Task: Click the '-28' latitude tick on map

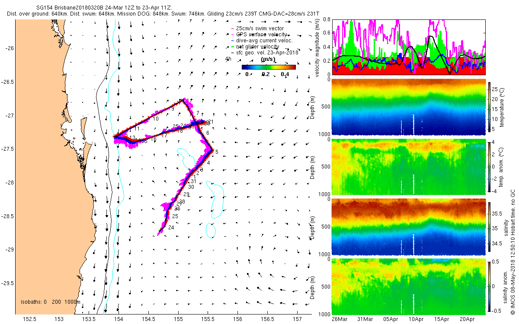Action: [9, 183]
